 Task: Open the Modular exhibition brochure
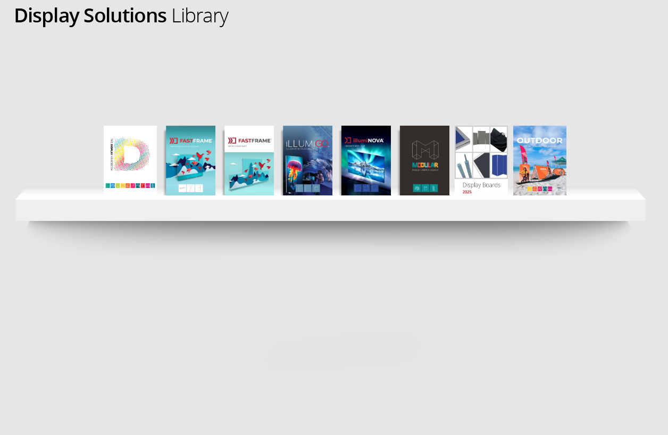[424, 160]
